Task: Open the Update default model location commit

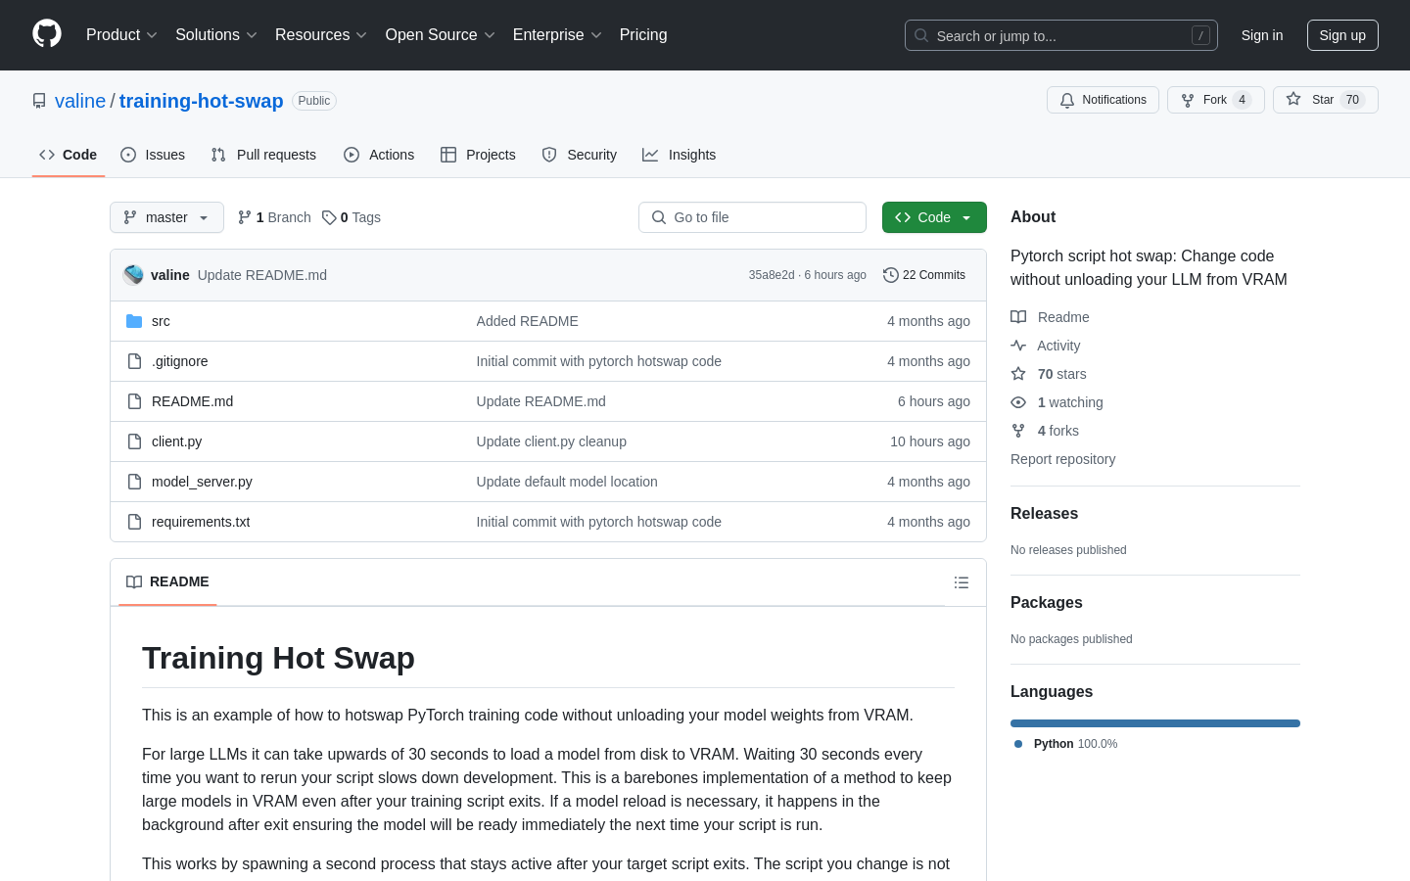Action: pos(567,482)
